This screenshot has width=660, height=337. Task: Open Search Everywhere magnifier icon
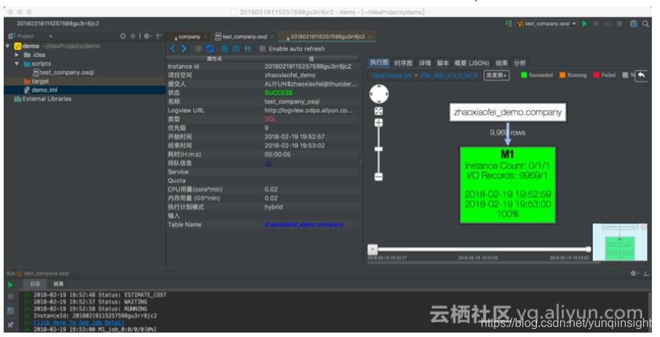(x=645, y=24)
